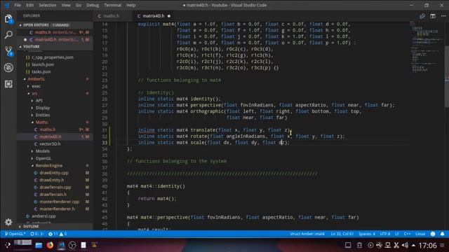This screenshot has width=449, height=252.
Task: Open launch.json in the explorer
Action: [43, 64]
